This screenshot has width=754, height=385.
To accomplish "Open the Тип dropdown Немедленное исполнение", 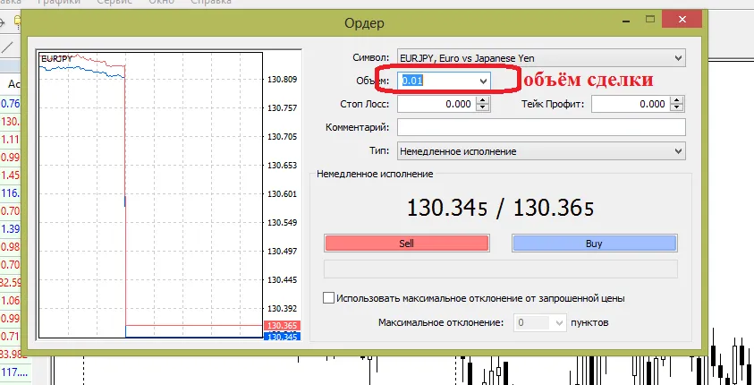I will coord(541,151).
